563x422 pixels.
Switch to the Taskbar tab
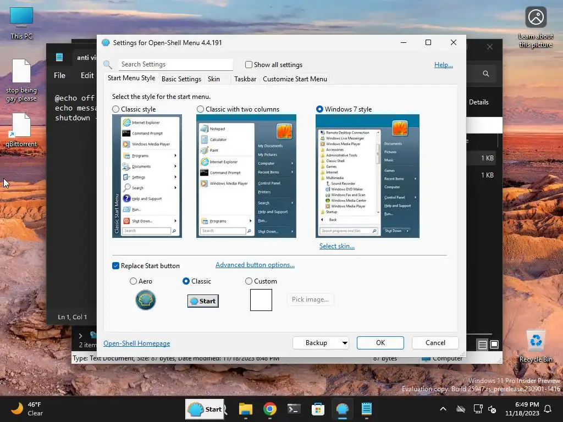245,79
